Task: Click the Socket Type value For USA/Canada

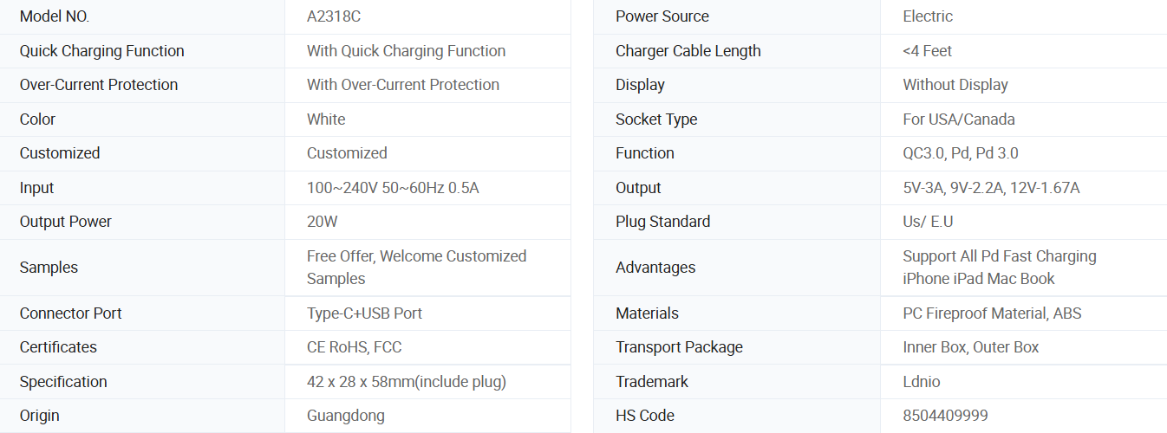Action: point(959,120)
